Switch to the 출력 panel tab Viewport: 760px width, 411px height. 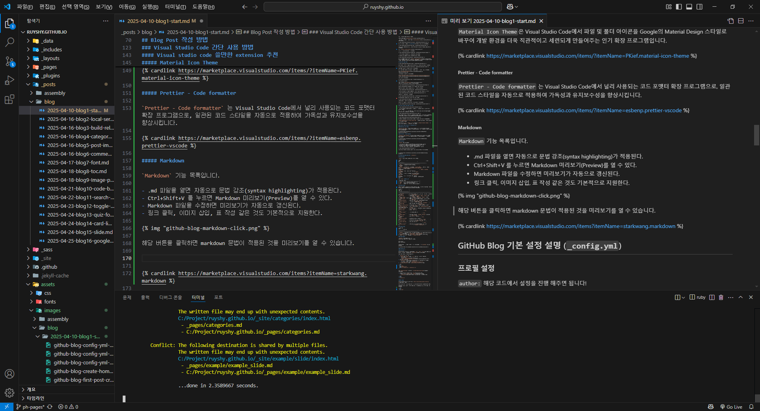click(145, 297)
